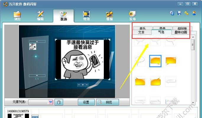This screenshot has width=202, height=118.
Task: Click the 预览 preview button
Action: (x=107, y=102)
